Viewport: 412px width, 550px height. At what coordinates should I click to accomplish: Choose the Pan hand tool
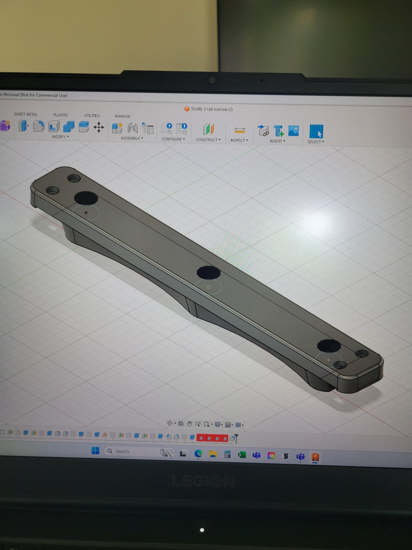[190, 424]
